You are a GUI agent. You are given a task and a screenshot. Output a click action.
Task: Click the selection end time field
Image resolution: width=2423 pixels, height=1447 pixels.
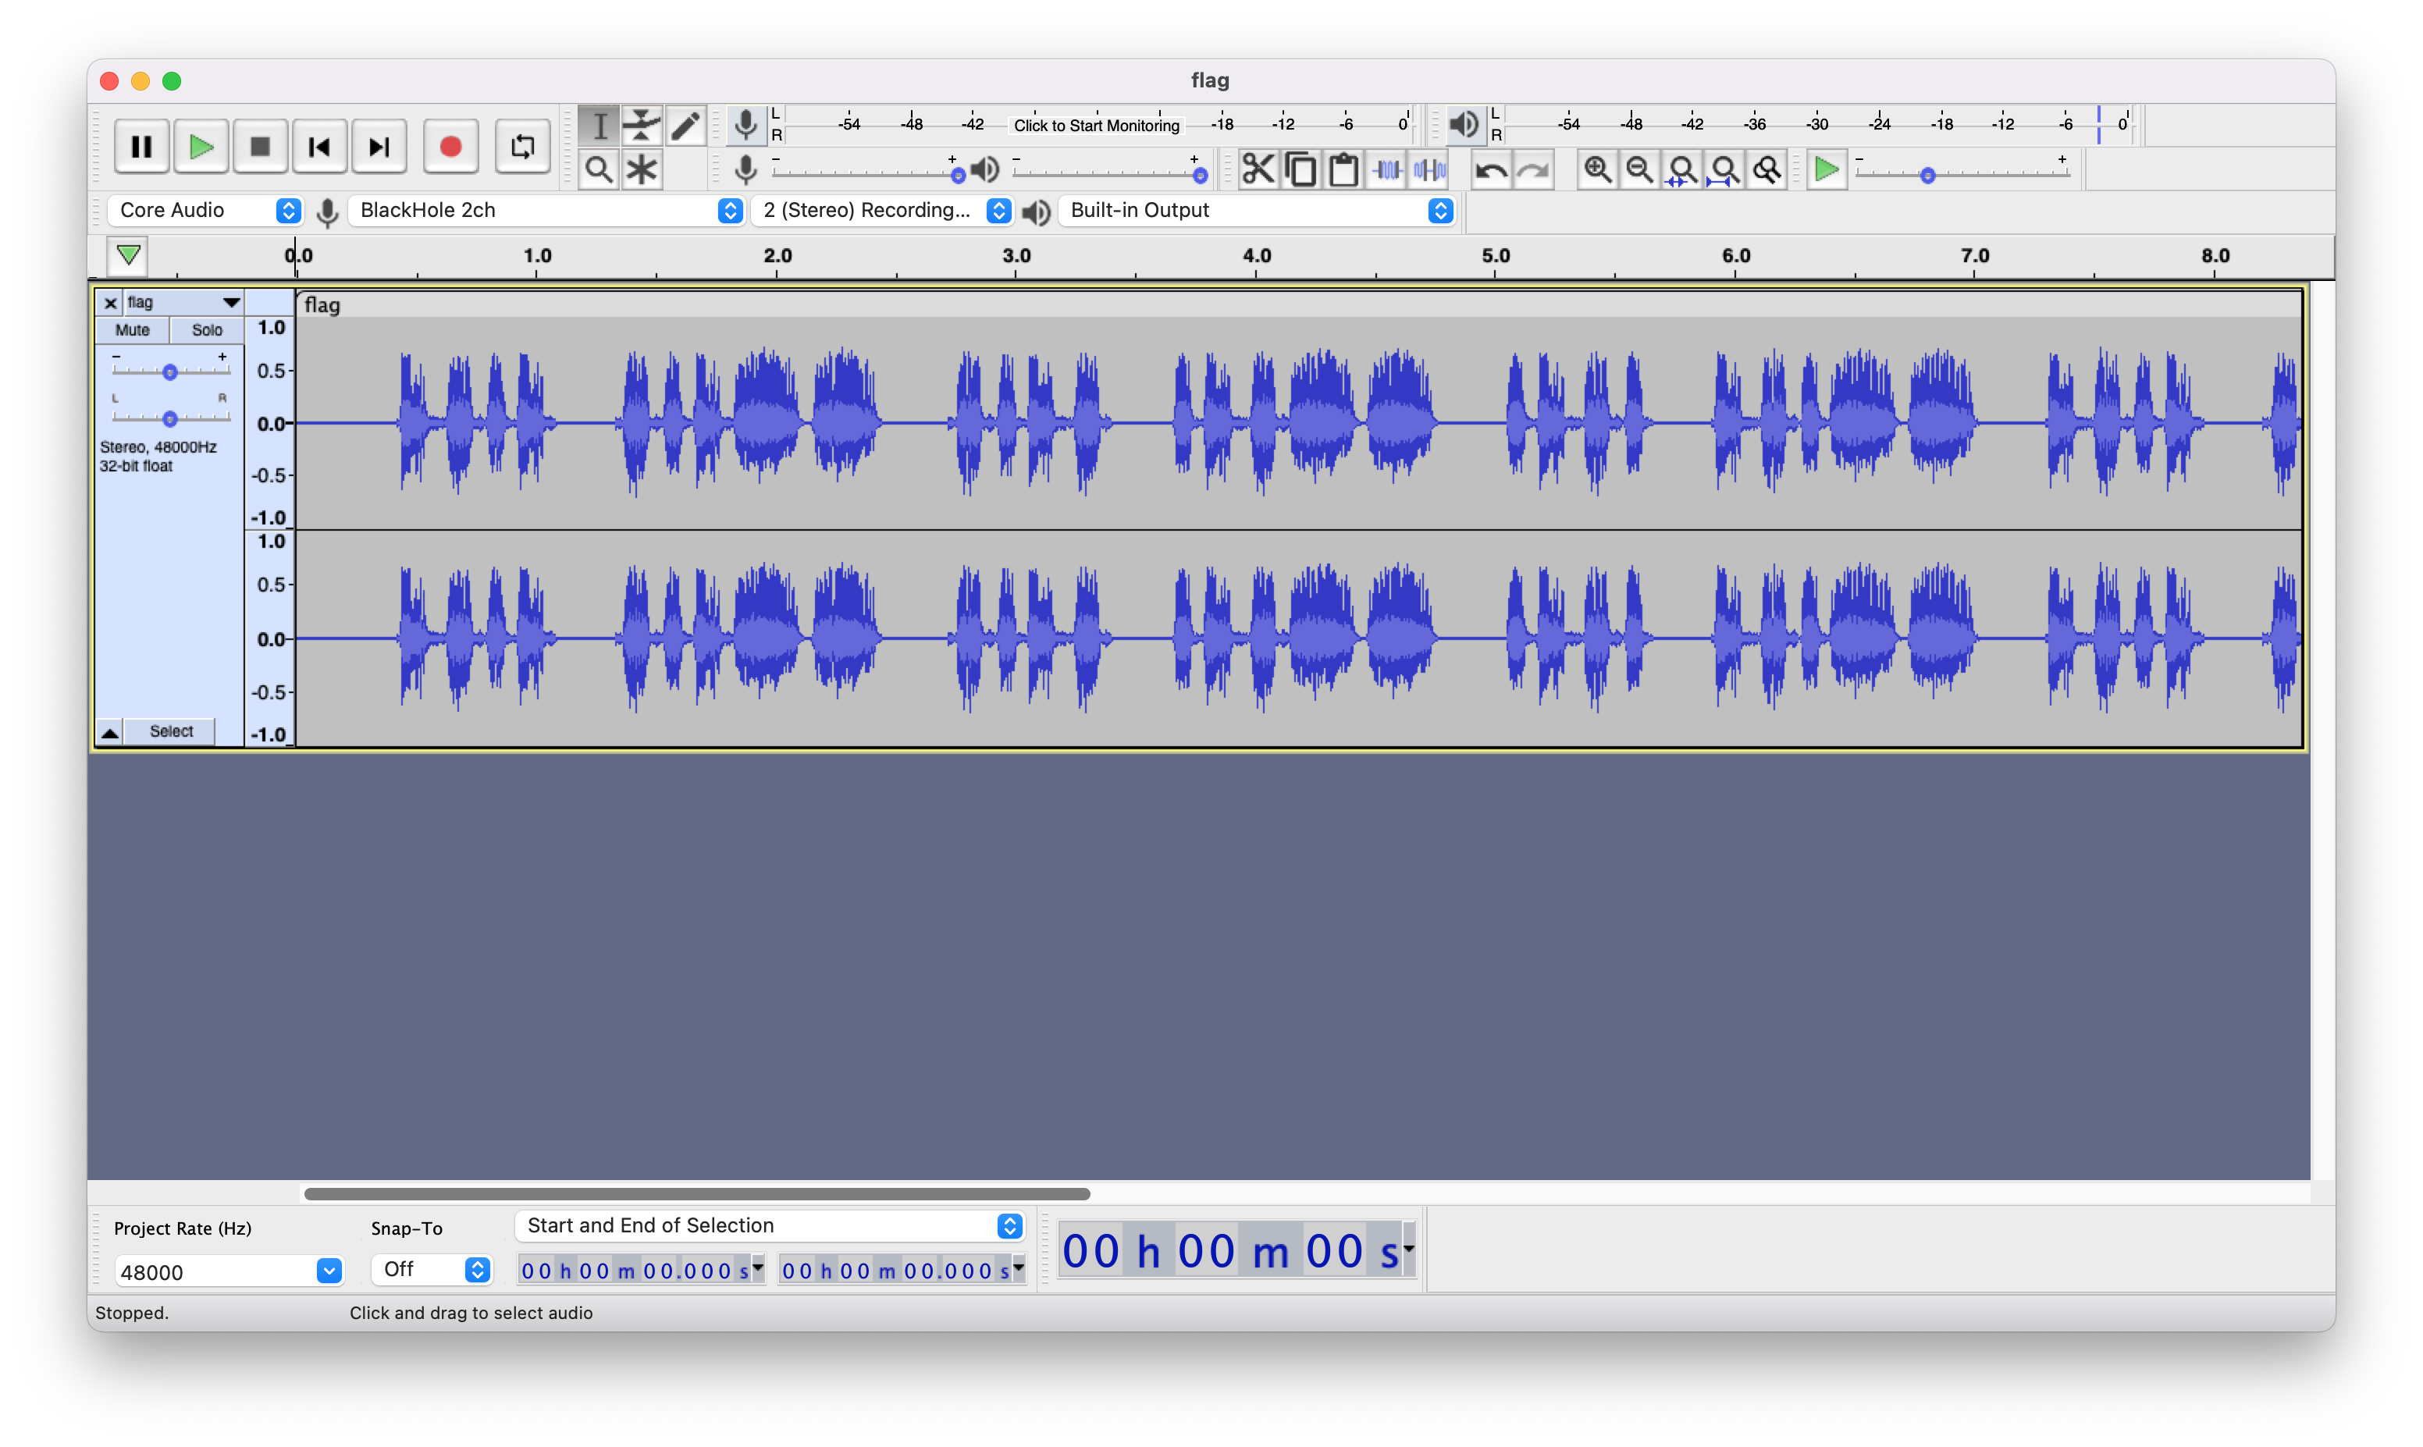pos(894,1271)
